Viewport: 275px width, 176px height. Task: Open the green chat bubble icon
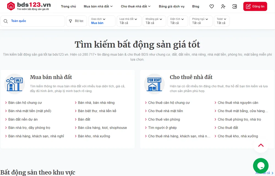pyautogui.click(x=260, y=166)
